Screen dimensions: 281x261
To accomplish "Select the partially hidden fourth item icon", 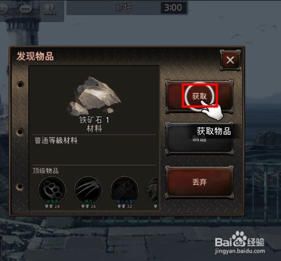I will coord(153,190).
